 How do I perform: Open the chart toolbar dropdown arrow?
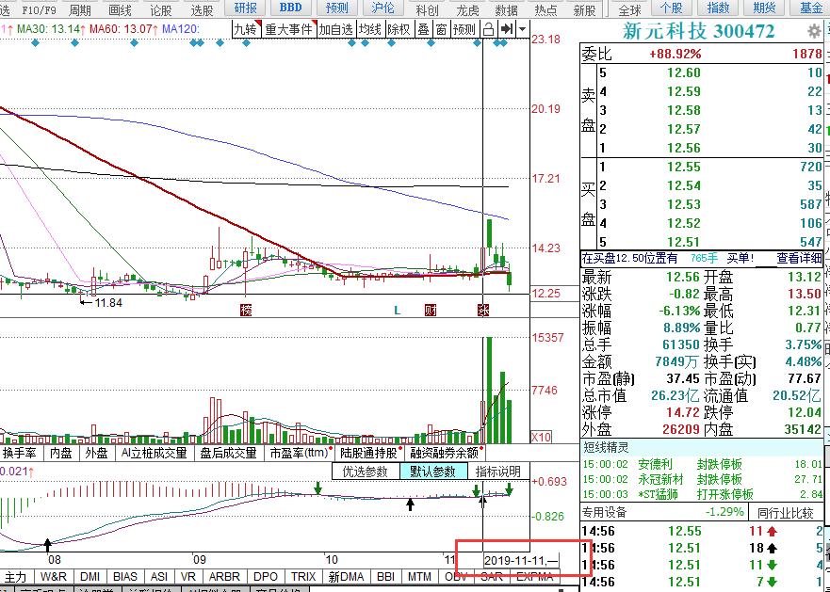coord(523,28)
